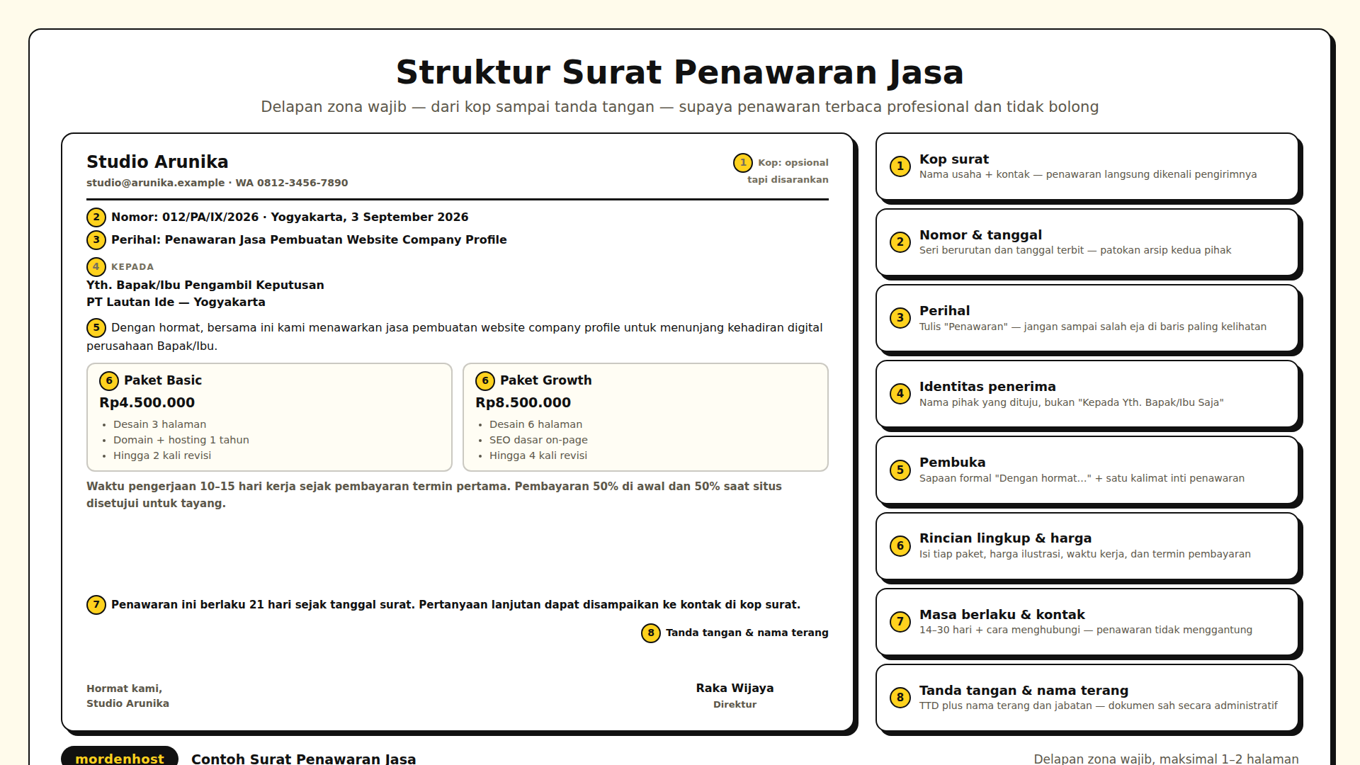Click the 'Hormat kami,' closing text

(124, 688)
